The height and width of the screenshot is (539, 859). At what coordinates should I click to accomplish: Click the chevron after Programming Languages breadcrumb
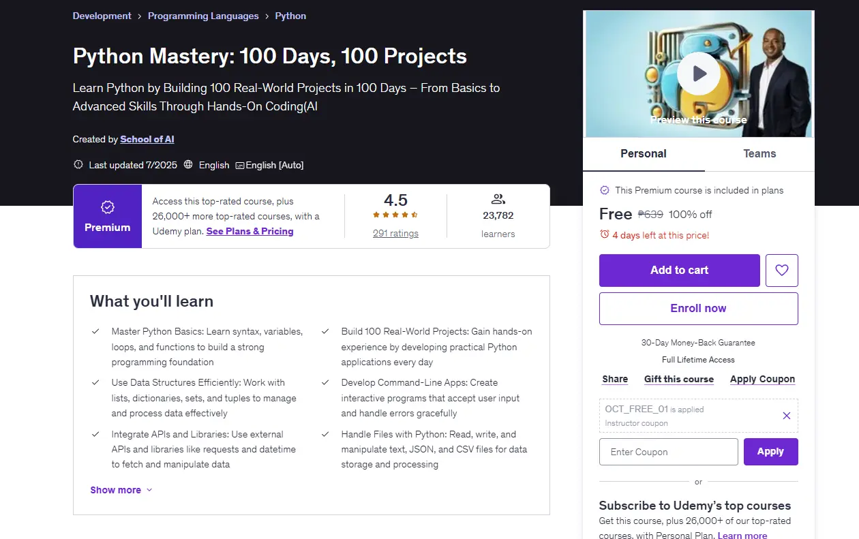(267, 16)
